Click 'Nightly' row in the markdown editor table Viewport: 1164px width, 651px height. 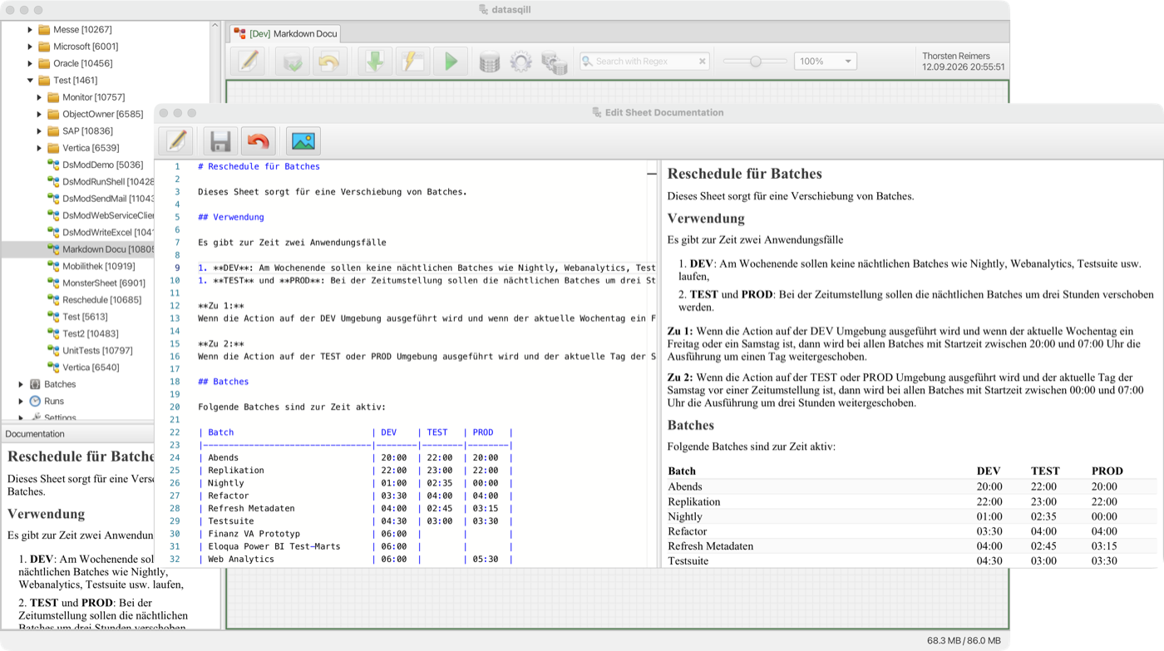point(355,483)
